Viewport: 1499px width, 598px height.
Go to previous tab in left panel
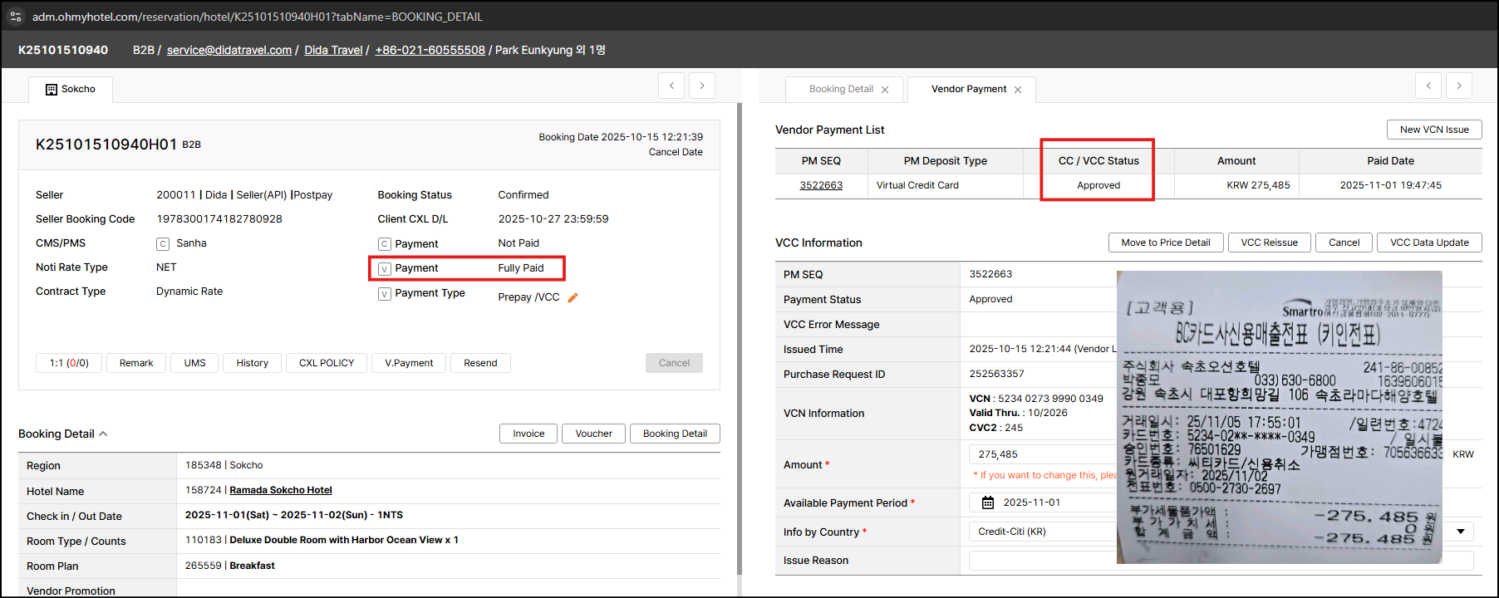click(x=671, y=86)
